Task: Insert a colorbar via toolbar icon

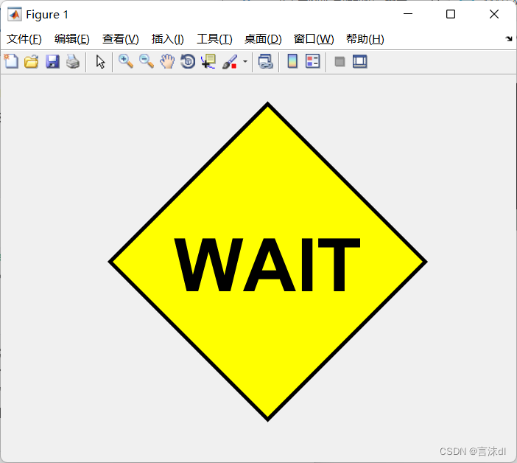Action: [x=292, y=61]
